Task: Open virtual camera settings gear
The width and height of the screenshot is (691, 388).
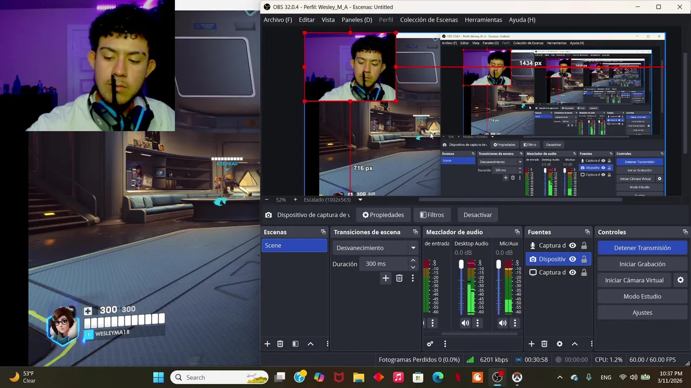Action: (x=680, y=280)
